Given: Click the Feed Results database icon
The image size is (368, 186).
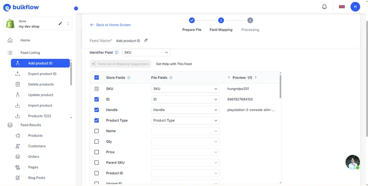Looking at the screenshot, I should click(10, 125).
